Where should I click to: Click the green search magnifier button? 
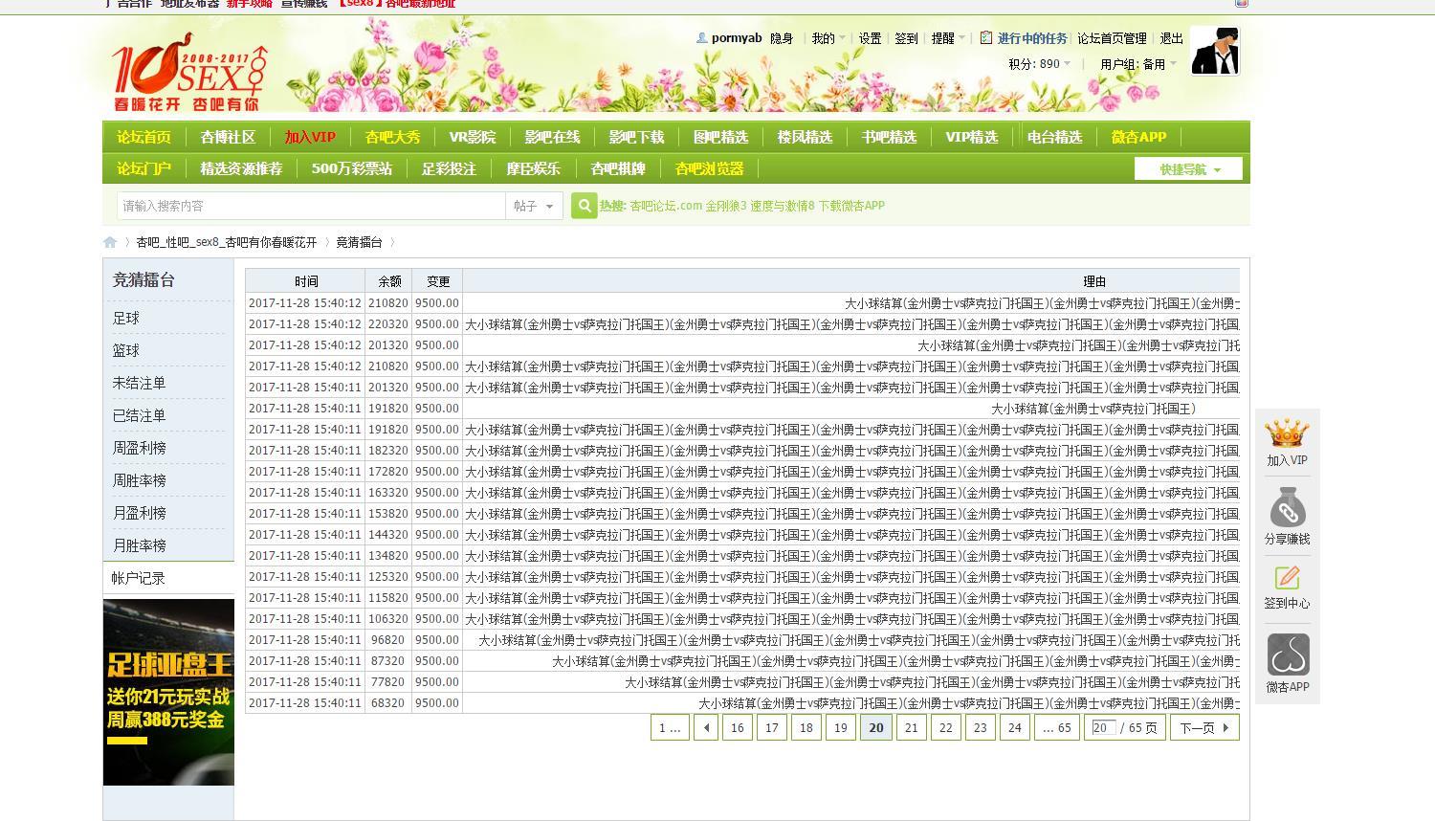tap(584, 206)
